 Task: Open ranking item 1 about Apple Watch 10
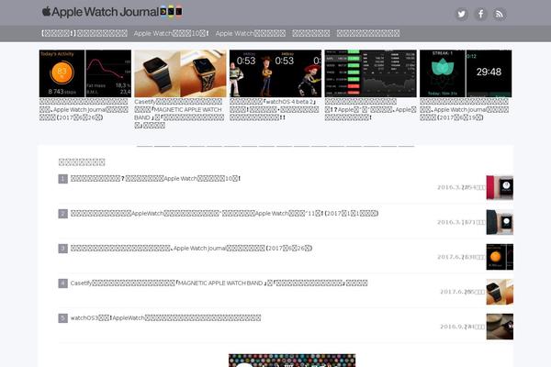pyautogui.click(x=155, y=178)
